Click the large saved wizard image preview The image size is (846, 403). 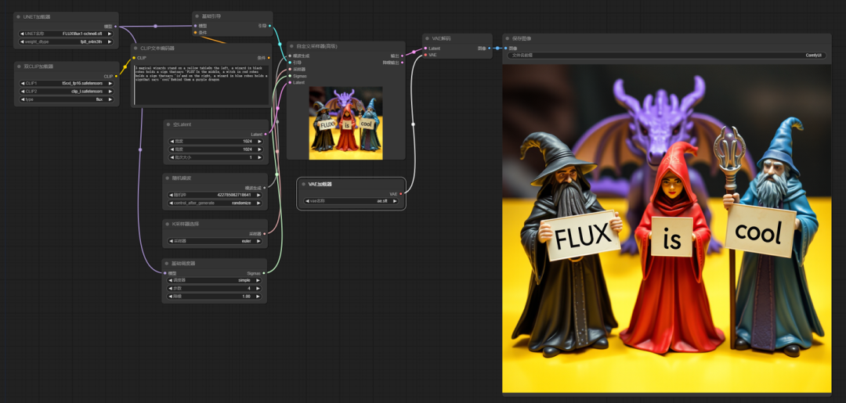(x=667, y=229)
